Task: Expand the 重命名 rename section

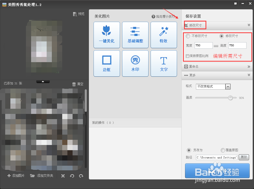Action: pos(249,67)
